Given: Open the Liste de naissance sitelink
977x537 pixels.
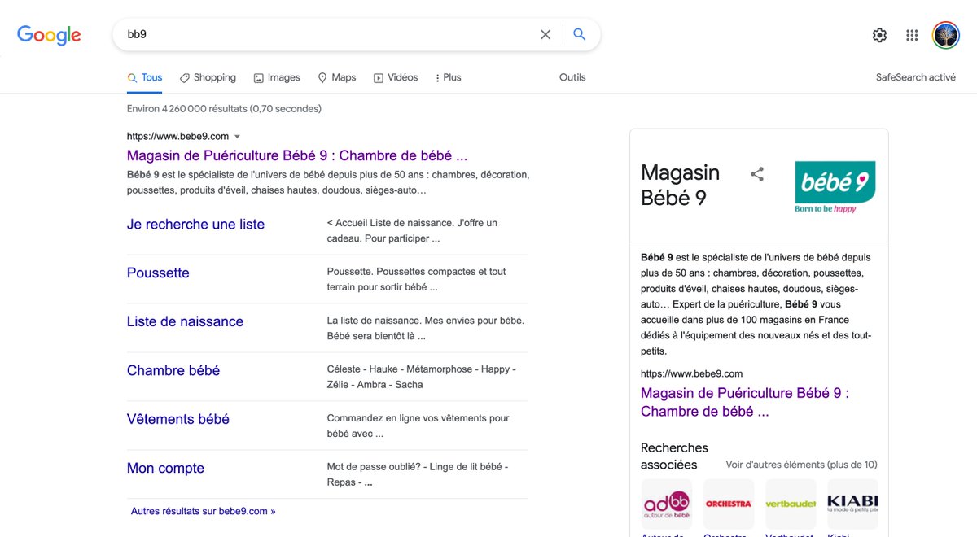Looking at the screenshot, I should (185, 322).
